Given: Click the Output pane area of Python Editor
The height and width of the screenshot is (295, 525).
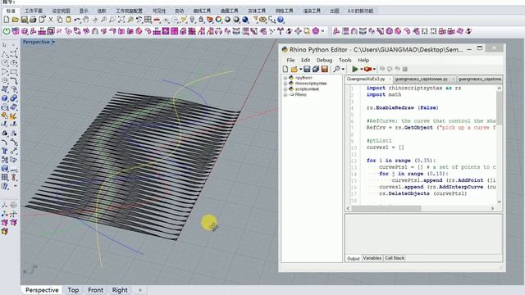Looking at the screenshot, I should pos(423,235).
